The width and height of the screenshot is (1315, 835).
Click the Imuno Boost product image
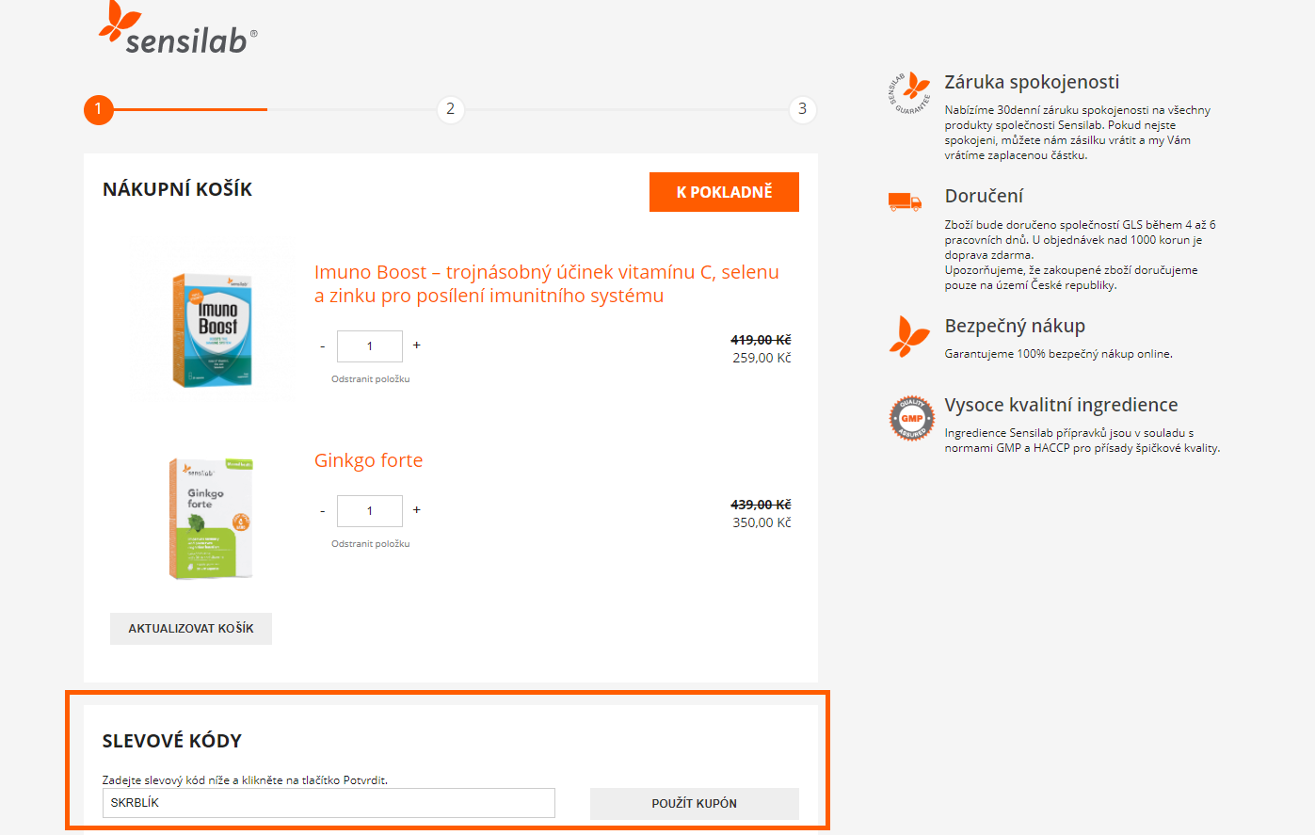[x=212, y=329]
